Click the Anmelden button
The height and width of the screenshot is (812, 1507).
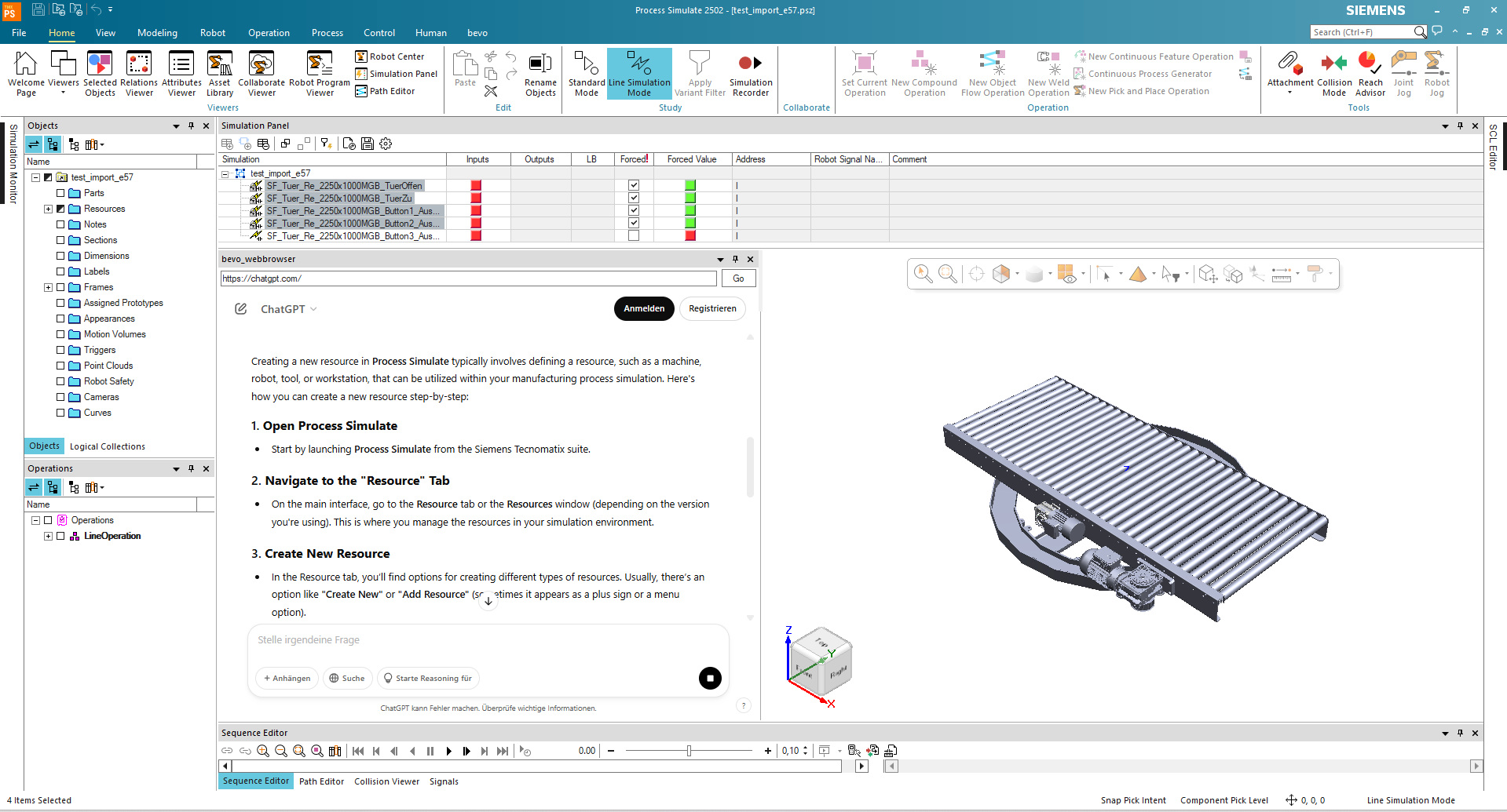pos(644,308)
